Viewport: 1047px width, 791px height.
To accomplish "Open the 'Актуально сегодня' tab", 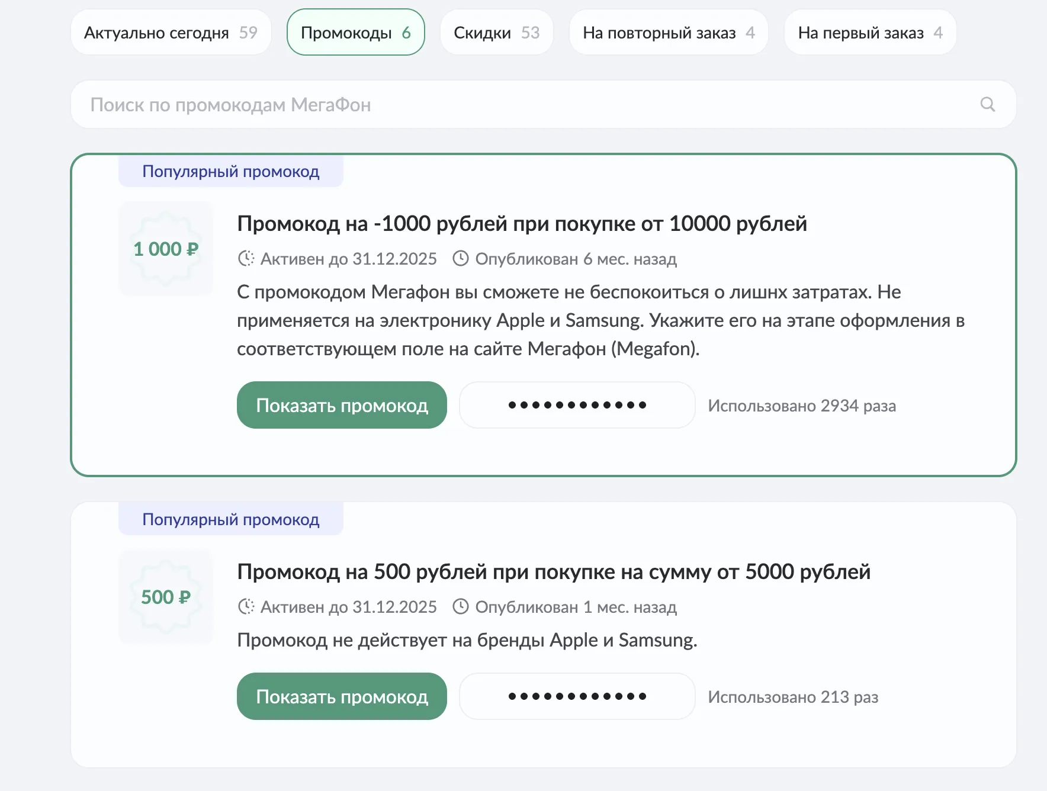I will (x=171, y=33).
